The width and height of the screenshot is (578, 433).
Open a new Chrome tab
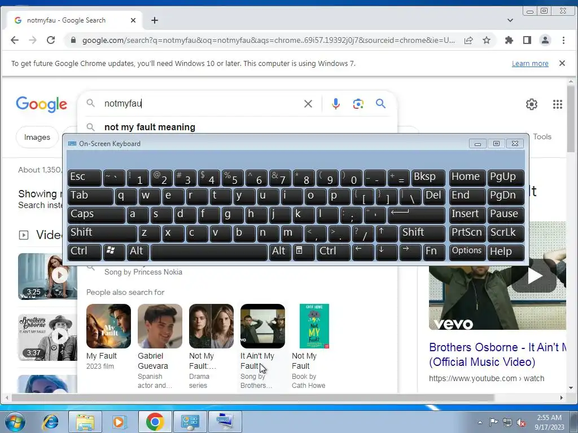coord(155,20)
